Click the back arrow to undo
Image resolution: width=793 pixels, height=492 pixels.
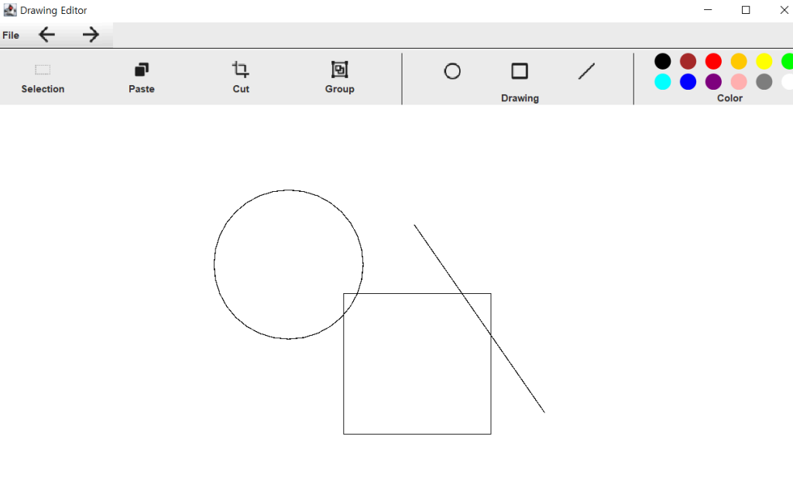(47, 35)
